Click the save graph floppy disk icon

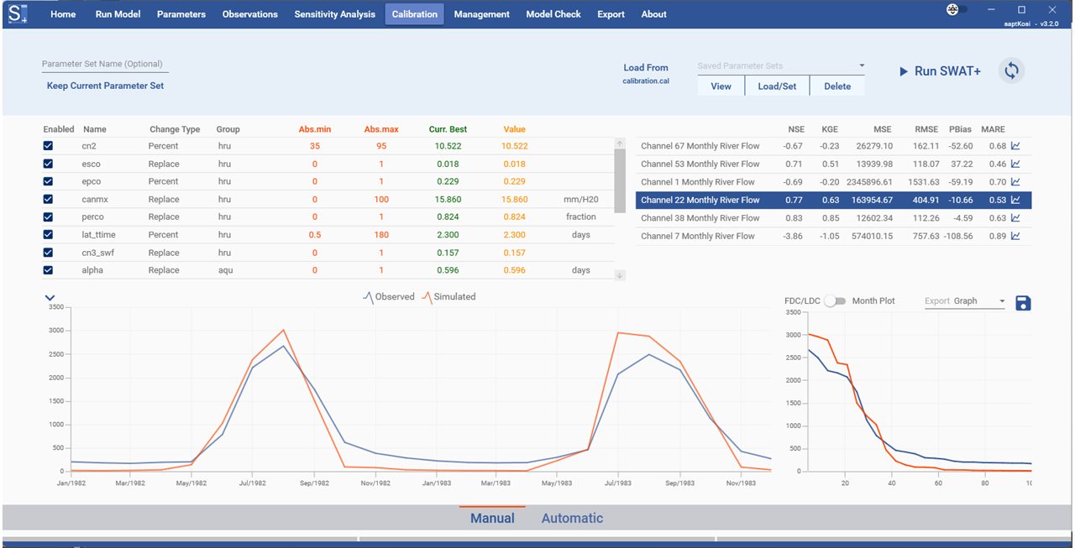click(x=1023, y=303)
